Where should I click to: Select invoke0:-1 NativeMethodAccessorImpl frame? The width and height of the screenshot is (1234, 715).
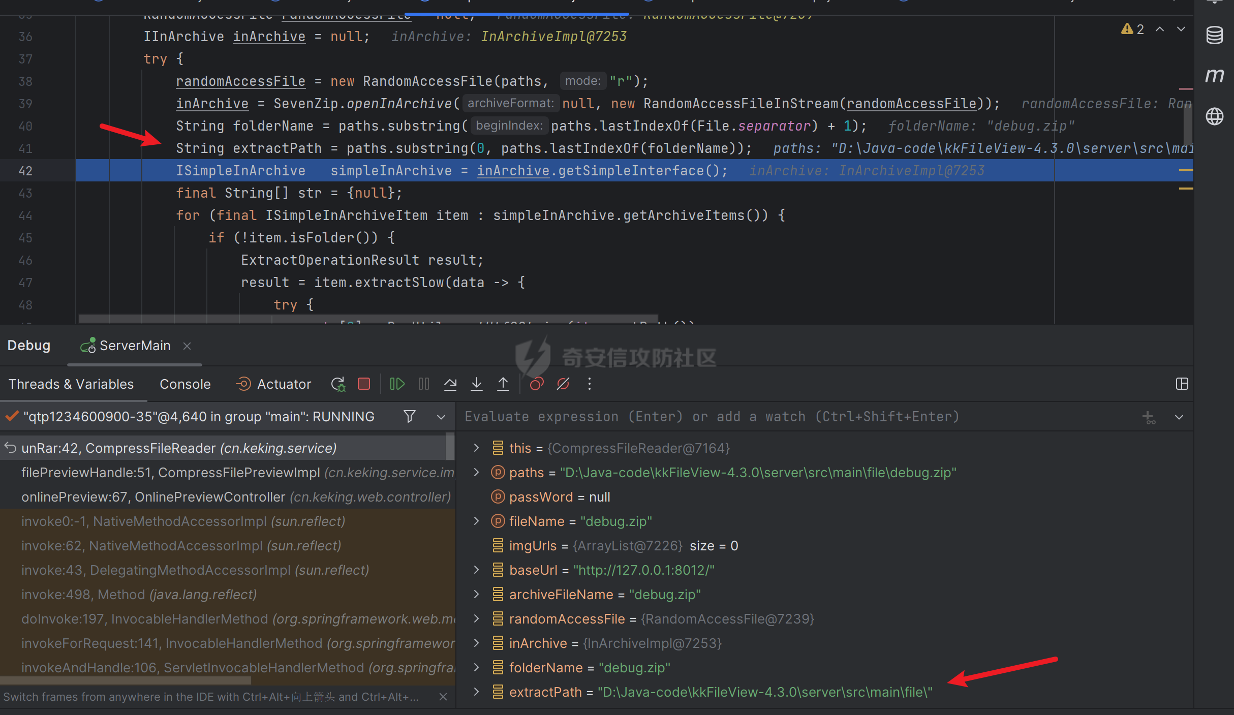click(x=228, y=521)
